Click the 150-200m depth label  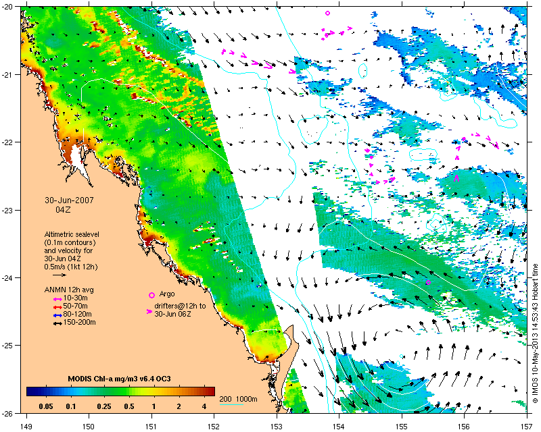click(79, 323)
